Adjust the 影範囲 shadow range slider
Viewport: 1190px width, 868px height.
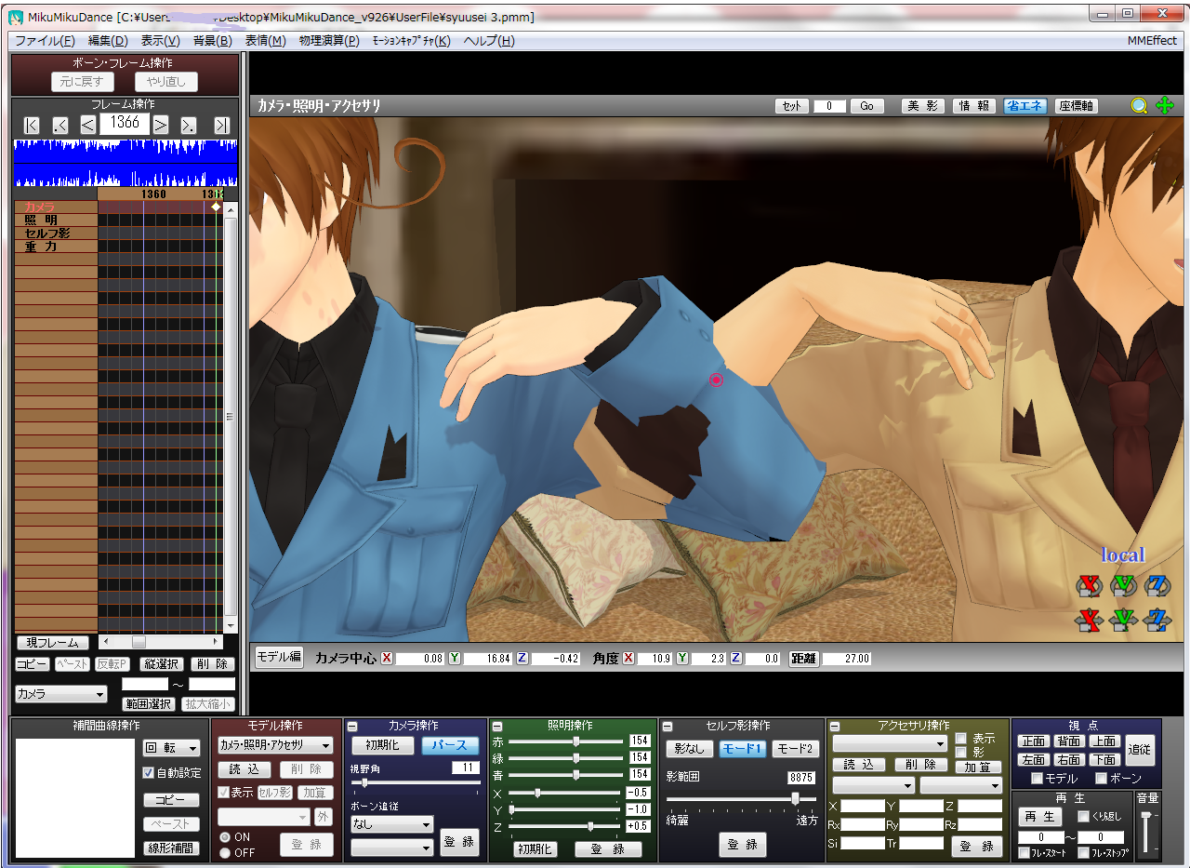point(741,798)
